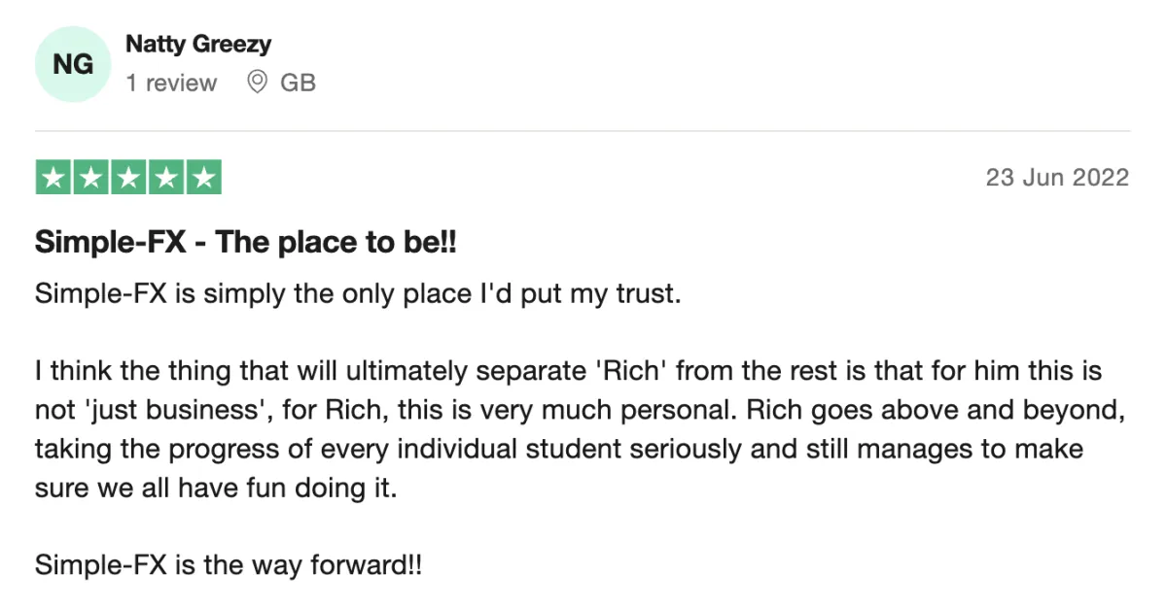Click the line starting 'taking the progress'
This screenshot has height=609, width=1167.
click(559, 450)
